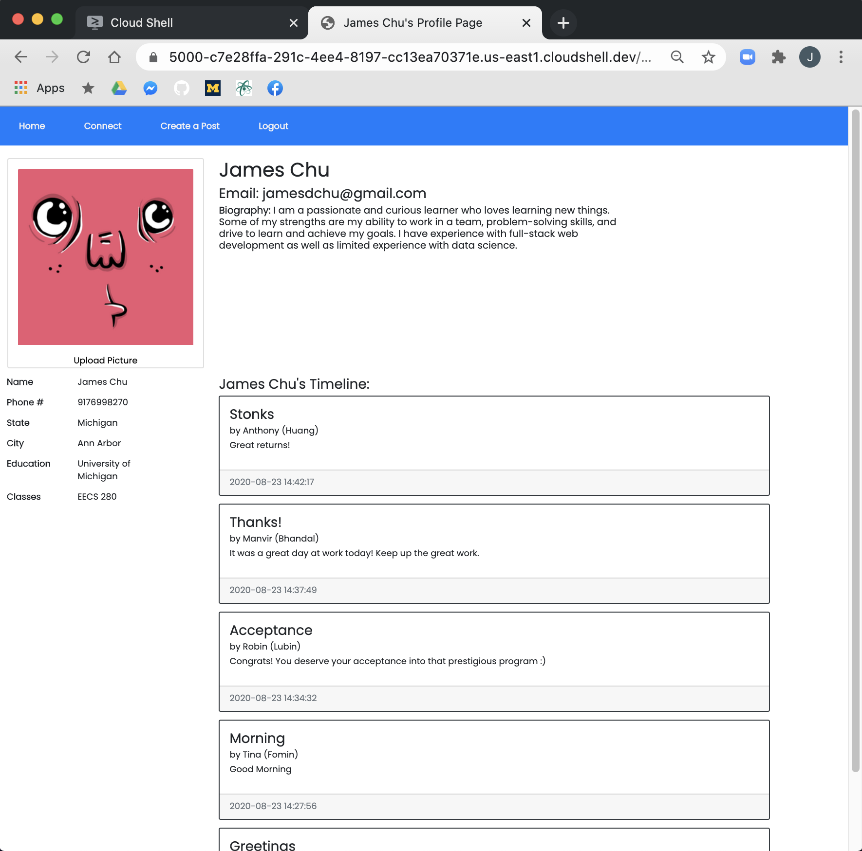Close the James Chu's Profile Page tab
The width and height of the screenshot is (862, 851).
click(x=526, y=23)
